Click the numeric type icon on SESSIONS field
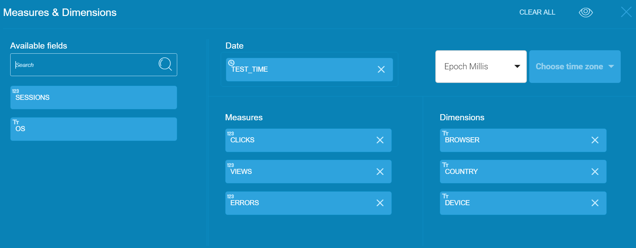The image size is (636, 248). 16,91
